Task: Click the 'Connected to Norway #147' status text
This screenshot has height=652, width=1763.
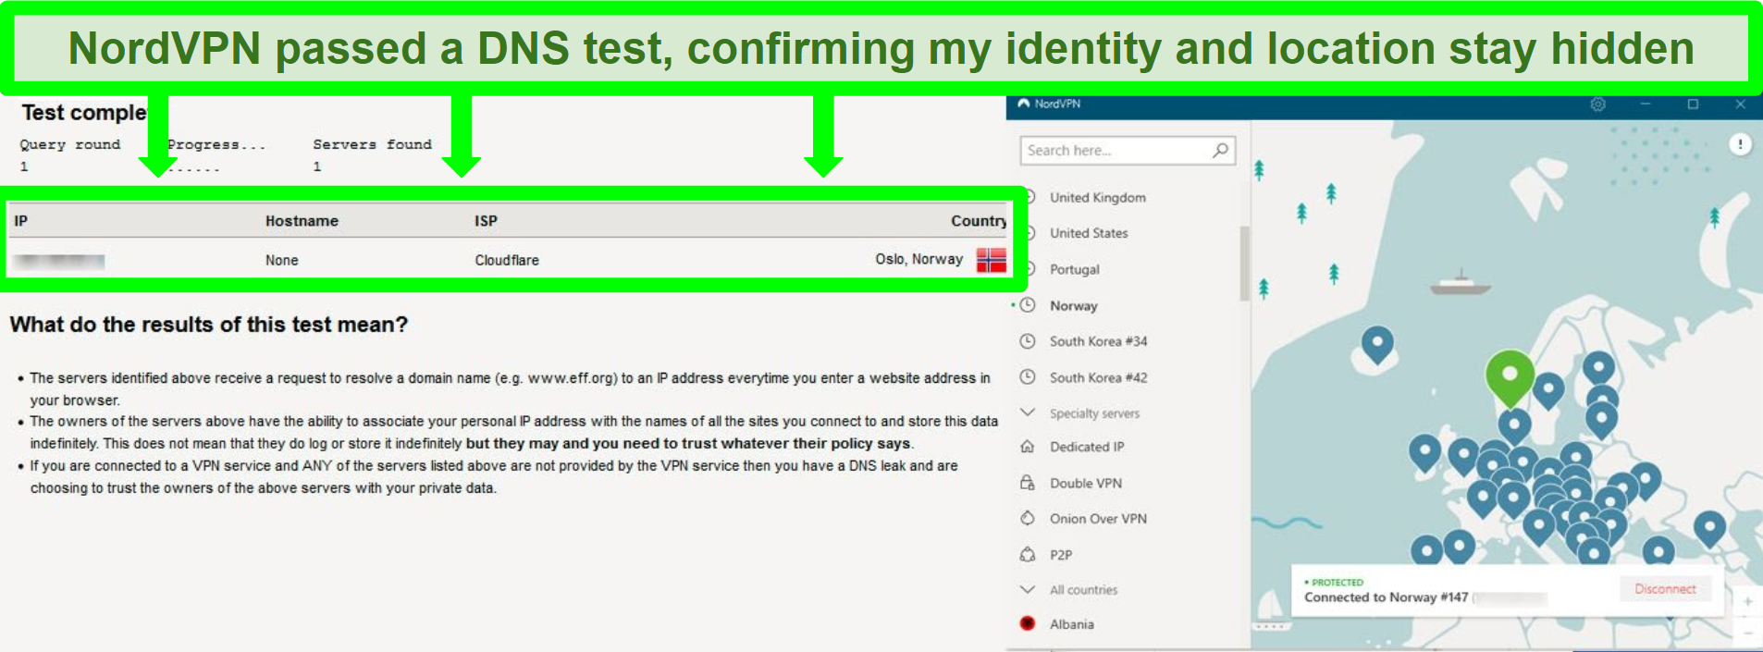Action: pos(1386,597)
